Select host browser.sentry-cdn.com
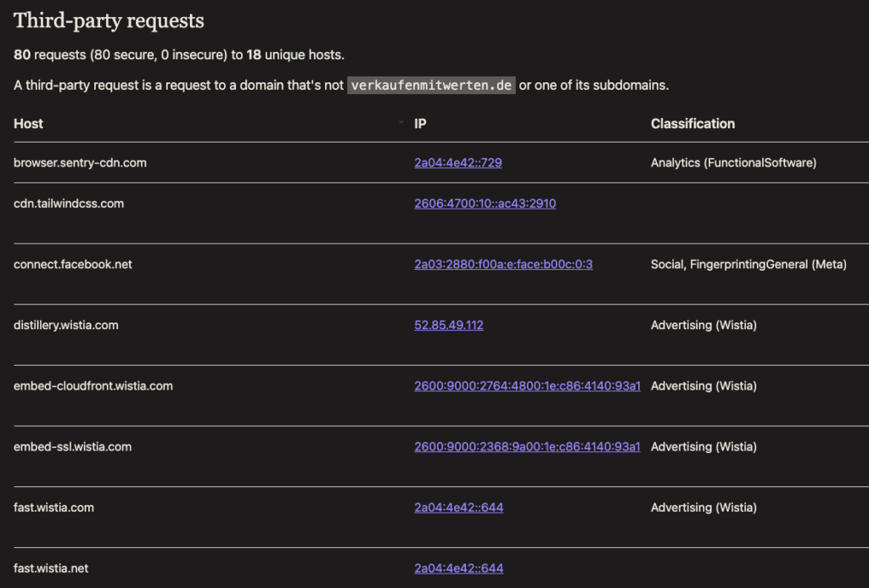The width and height of the screenshot is (869, 588). pyautogui.click(x=80, y=163)
